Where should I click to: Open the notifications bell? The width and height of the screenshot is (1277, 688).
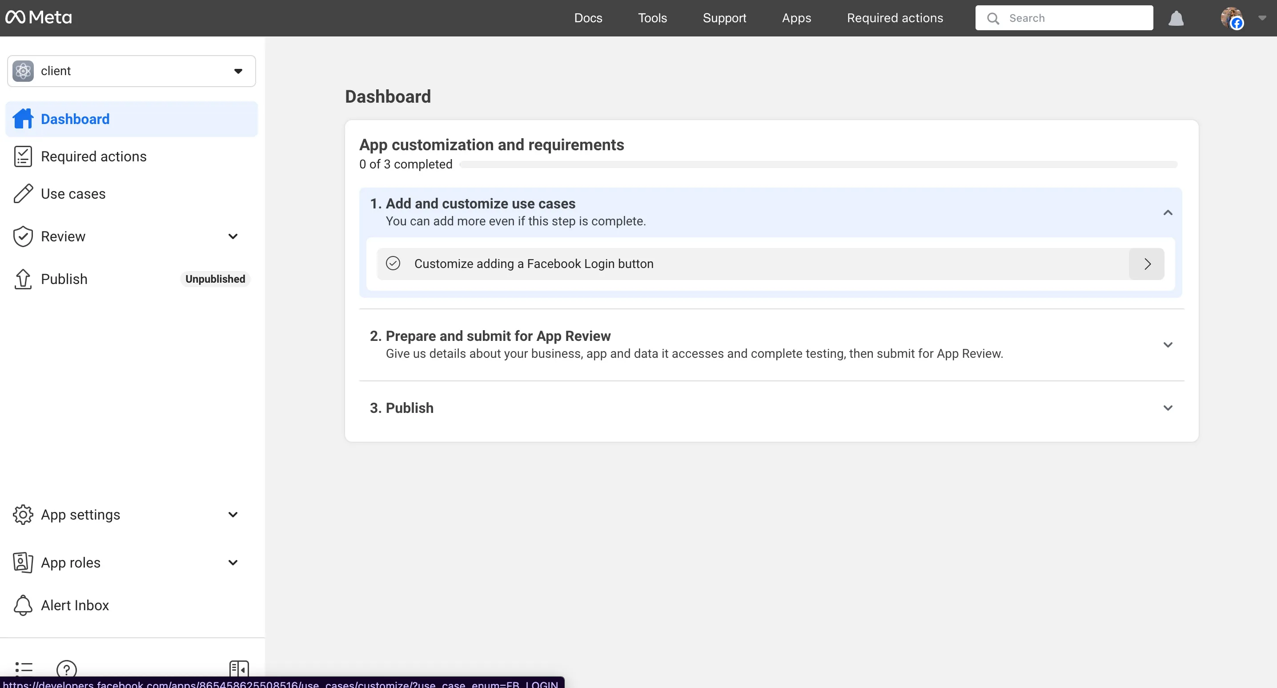coord(1176,18)
